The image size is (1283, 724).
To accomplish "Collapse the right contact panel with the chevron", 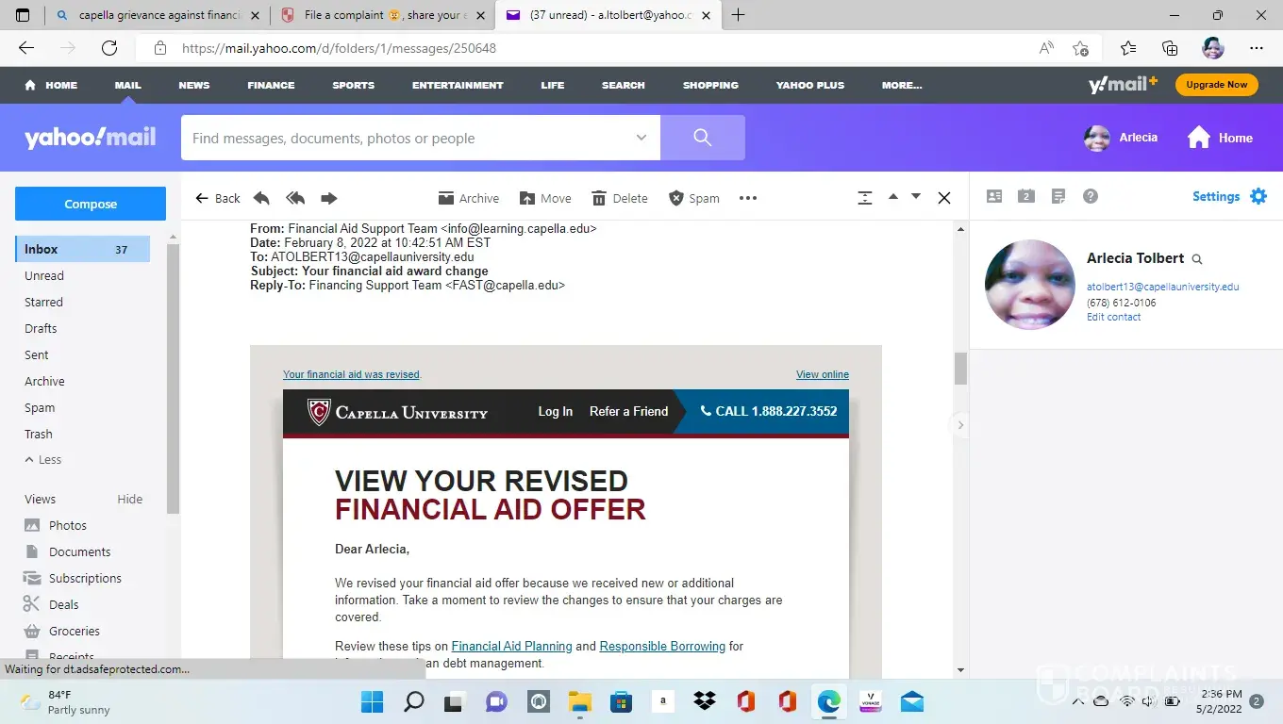I will pos(960,425).
